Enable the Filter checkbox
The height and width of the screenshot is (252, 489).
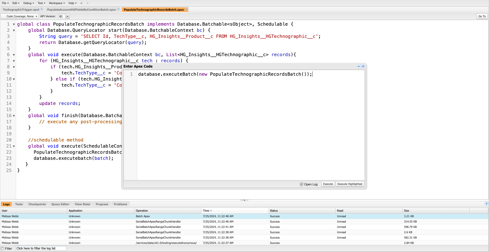3,249
